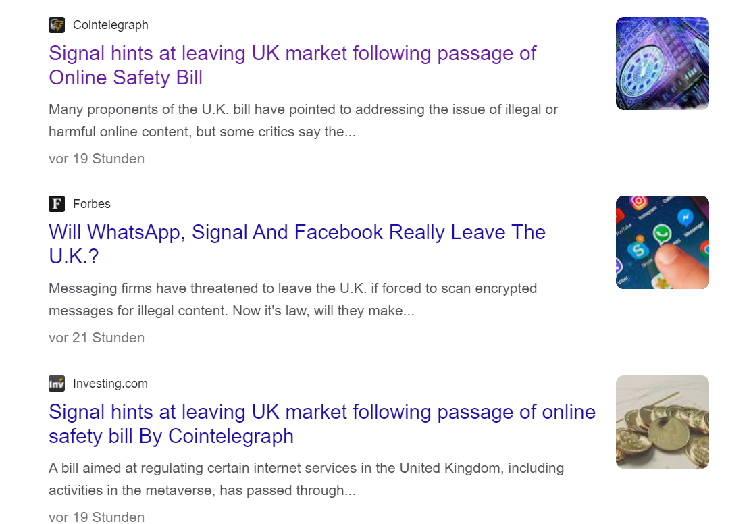Click the WhatsApp icon inside the Forbes thumbnail
Image resolution: width=751 pixels, height=524 pixels.
(663, 234)
